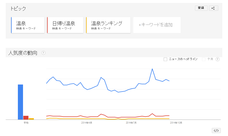The image size is (228, 136).
Task: Click help icon beside 人気度の動向
Action: (x=43, y=53)
